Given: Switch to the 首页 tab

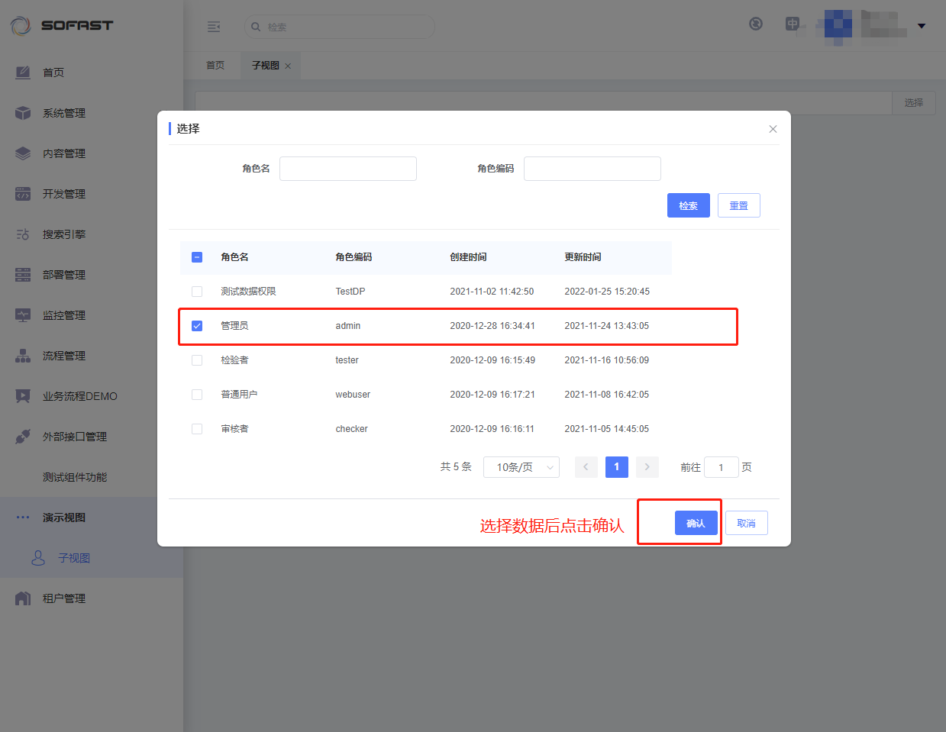Looking at the screenshot, I should 215,66.
